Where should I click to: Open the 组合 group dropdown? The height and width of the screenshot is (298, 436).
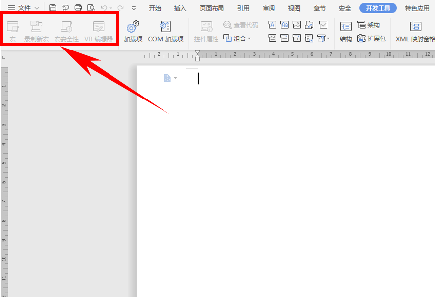tap(237, 38)
